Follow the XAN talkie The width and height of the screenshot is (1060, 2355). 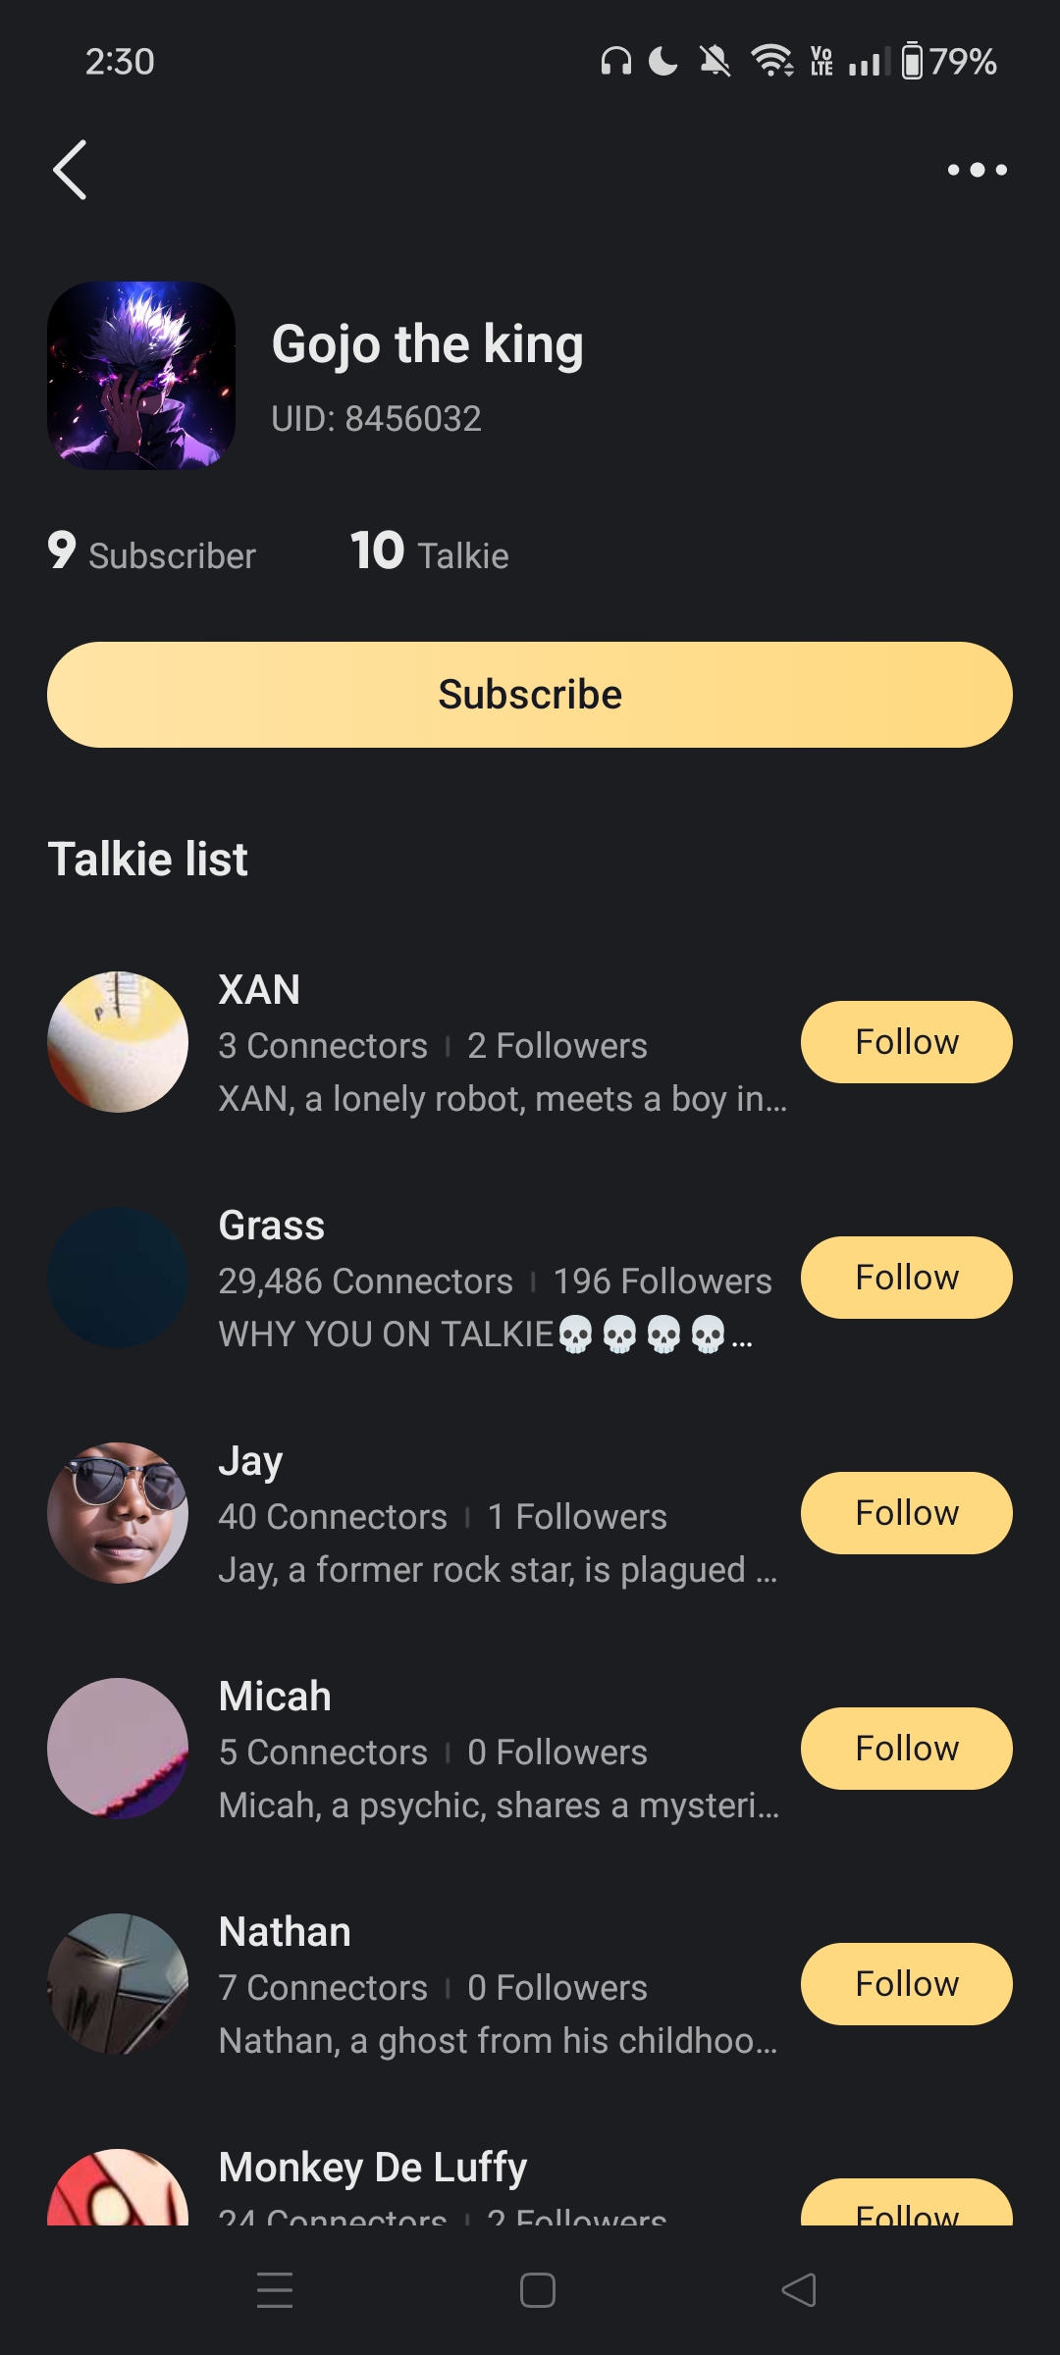coord(906,1042)
